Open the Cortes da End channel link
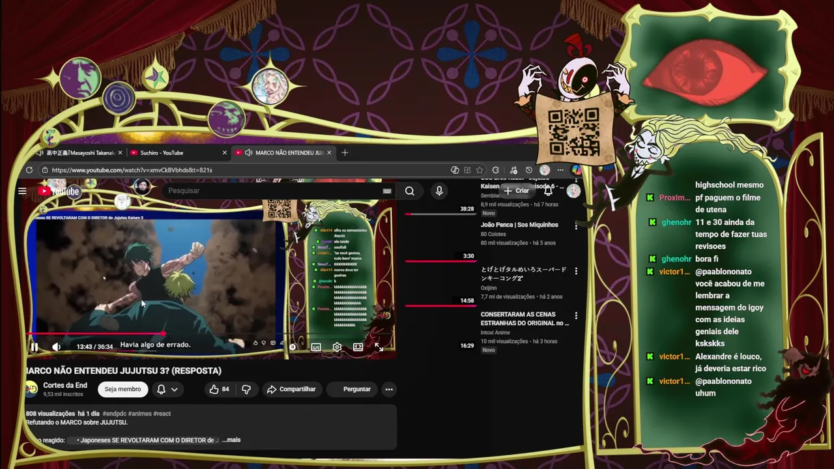This screenshot has height=469, width=834. point(65,386)
